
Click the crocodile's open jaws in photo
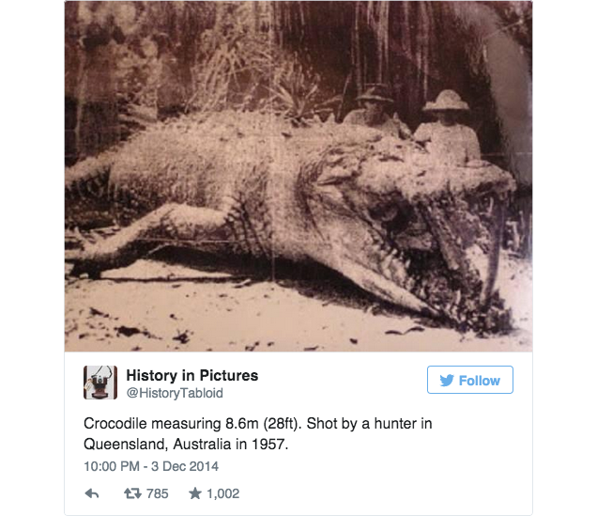[x=450, y=252]
